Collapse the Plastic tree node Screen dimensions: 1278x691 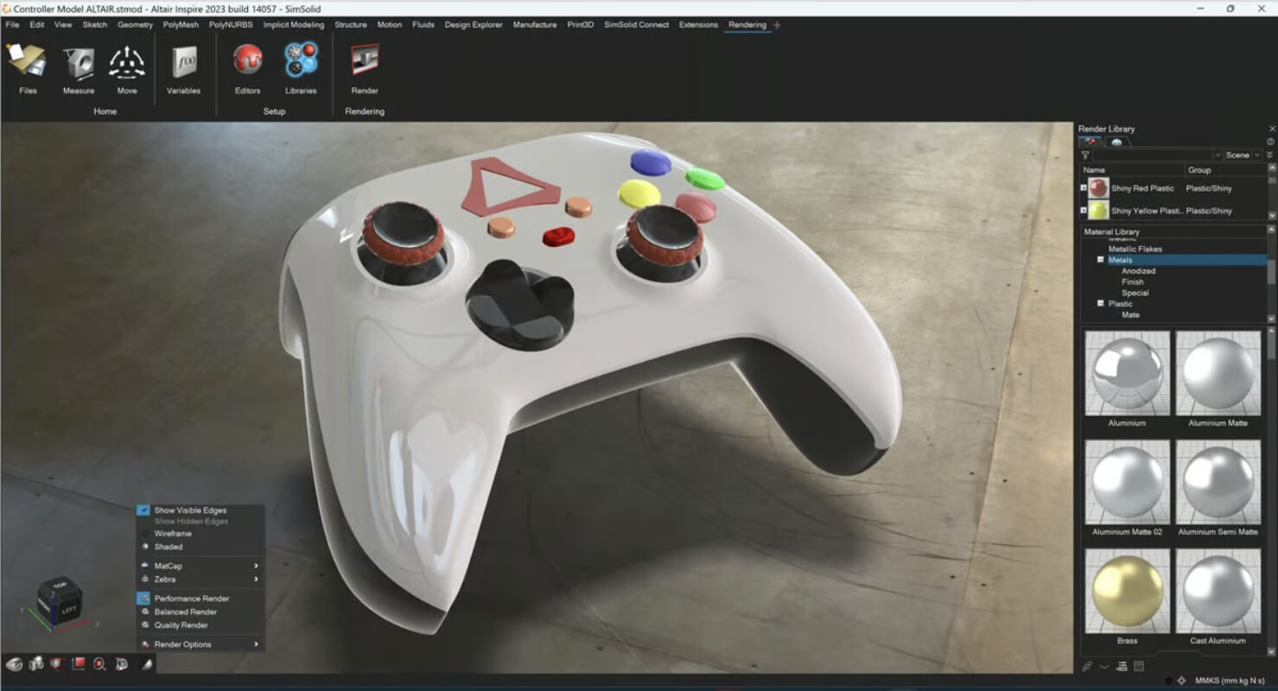[1101, 304]
